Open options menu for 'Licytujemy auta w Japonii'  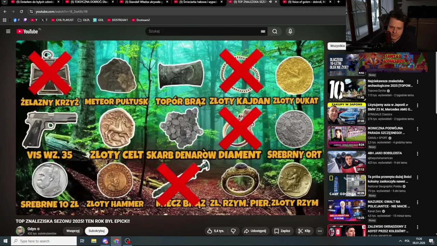(x=417, y=106)
